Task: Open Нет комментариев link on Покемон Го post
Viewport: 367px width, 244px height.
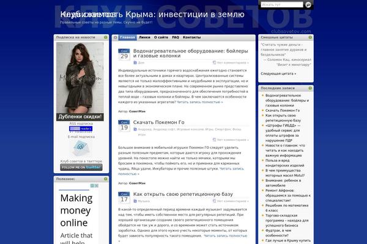Action: (x=233, y=140)
